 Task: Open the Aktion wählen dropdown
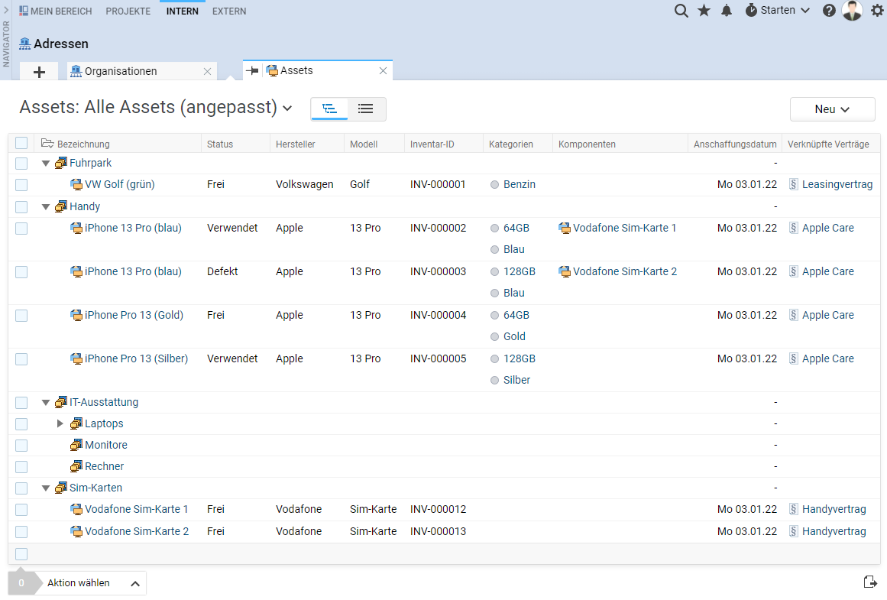[x=90, y=583]
